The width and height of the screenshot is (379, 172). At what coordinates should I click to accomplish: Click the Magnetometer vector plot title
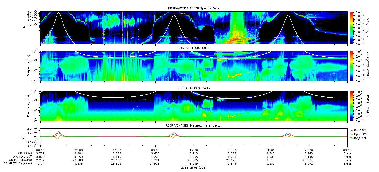pos(194,125)
